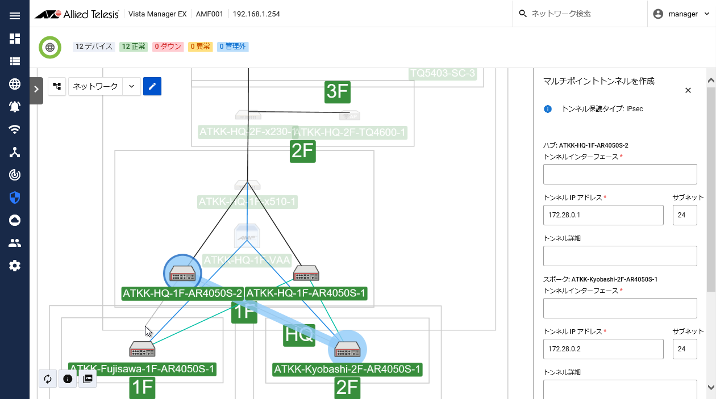Export the network map as PDF
The height and width of the screenshot is (399, 716).
coord(88,379)
